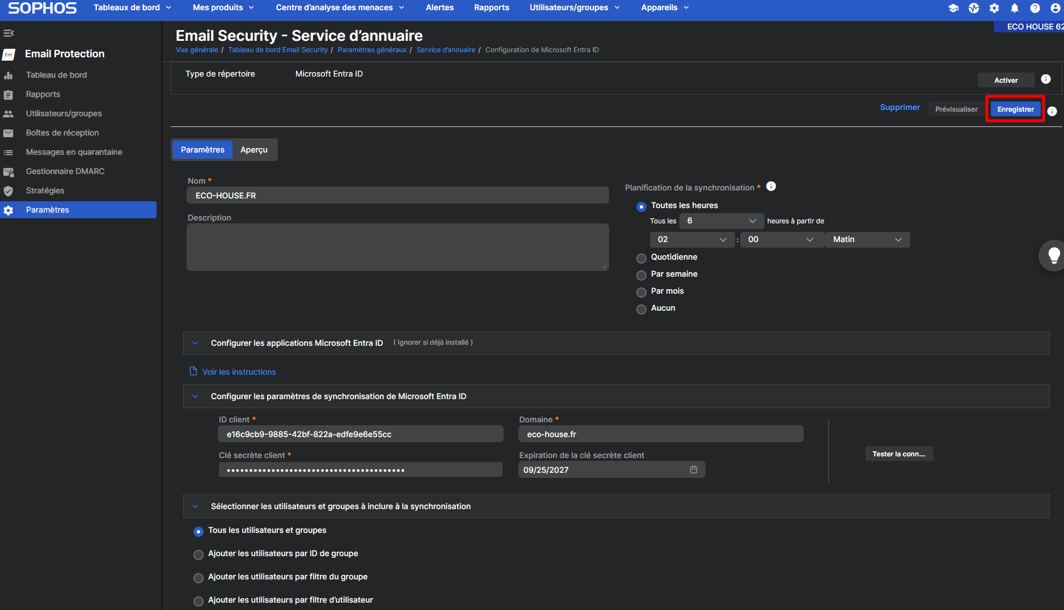The image size is (1064, 610).
Task: Open Service d'annuaire breadcrumb link
Action: pos(446,50)
